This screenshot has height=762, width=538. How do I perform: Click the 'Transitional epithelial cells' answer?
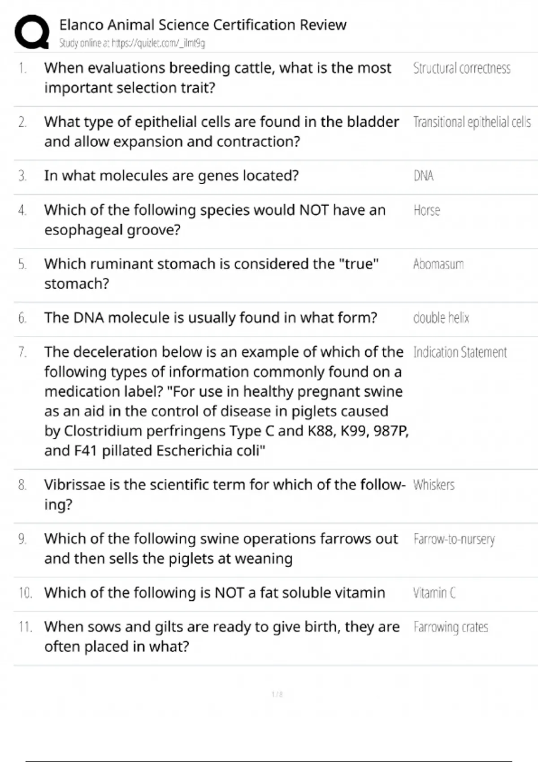pos(472,122)
